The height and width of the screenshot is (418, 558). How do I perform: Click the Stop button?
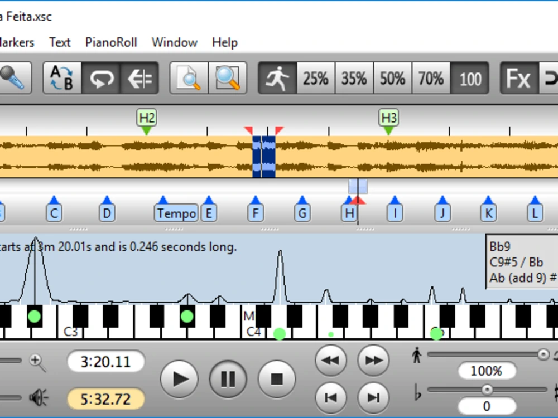[277, 379]
